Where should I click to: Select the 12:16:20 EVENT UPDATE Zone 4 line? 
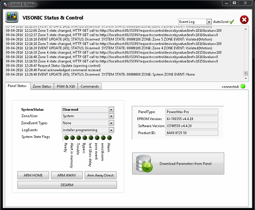tap(109, 48)
